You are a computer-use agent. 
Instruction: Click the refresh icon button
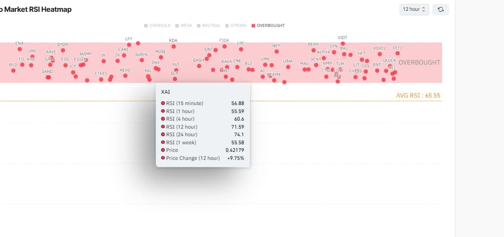441,9
